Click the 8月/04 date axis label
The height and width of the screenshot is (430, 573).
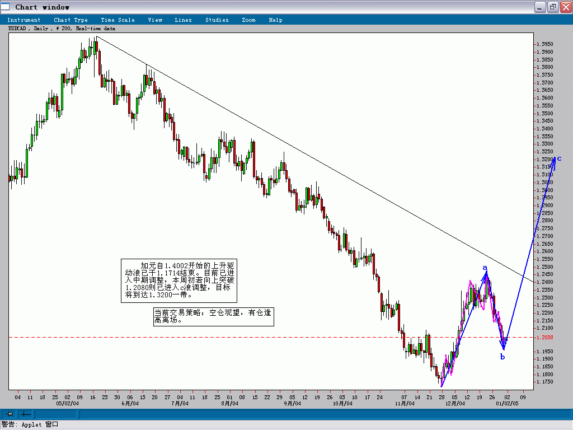(x=229, y=404)
